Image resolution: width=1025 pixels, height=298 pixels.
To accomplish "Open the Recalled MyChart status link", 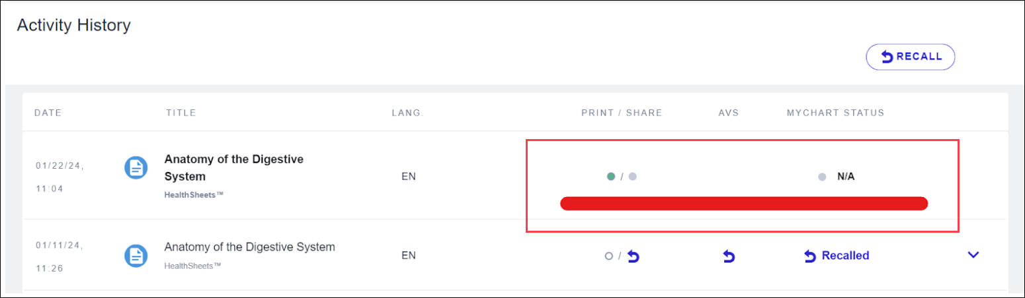I will pos(837,256).
